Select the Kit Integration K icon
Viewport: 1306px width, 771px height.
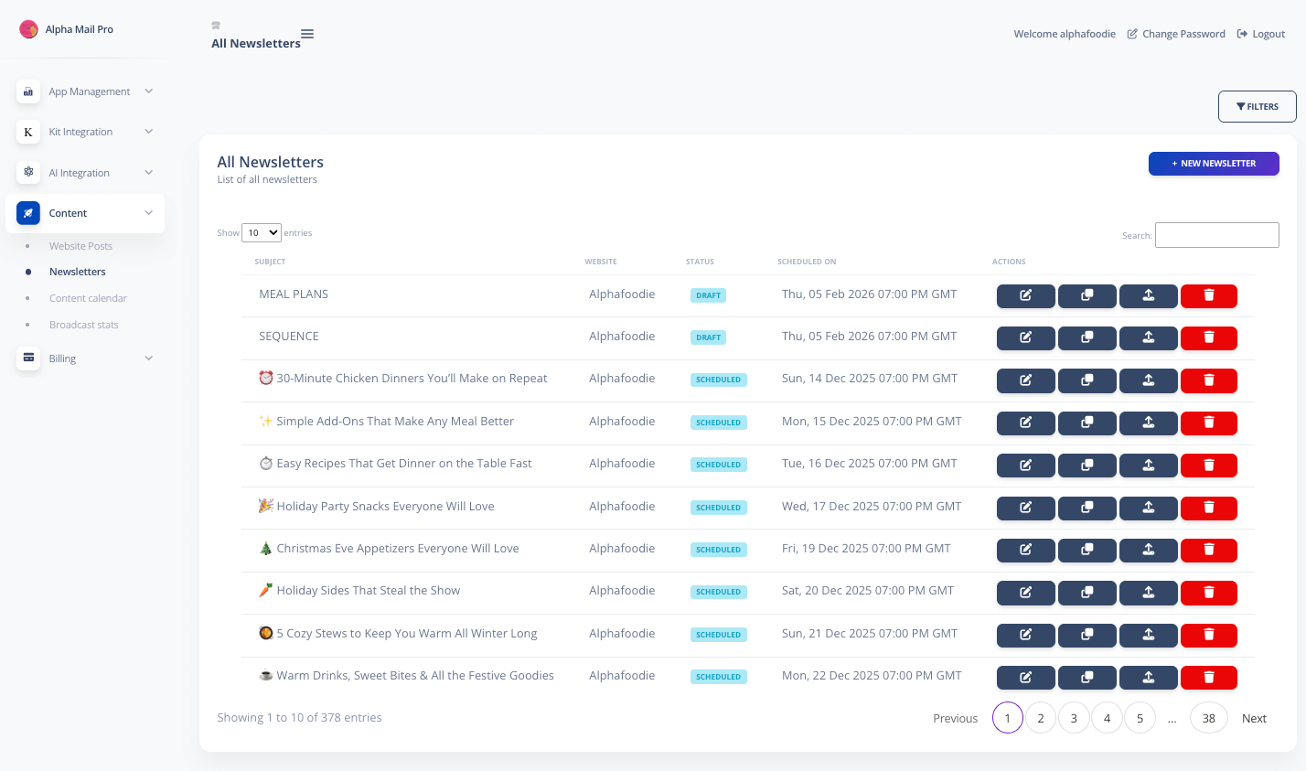tap(27, 131)
